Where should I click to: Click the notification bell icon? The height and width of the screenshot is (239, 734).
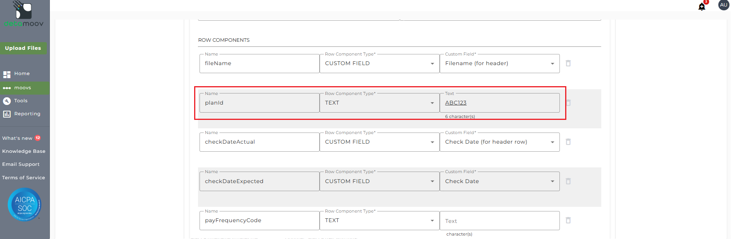702,7
